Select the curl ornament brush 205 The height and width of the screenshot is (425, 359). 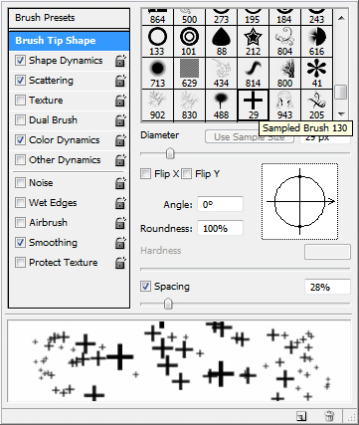pyautogui.click(x=316, y=105)
